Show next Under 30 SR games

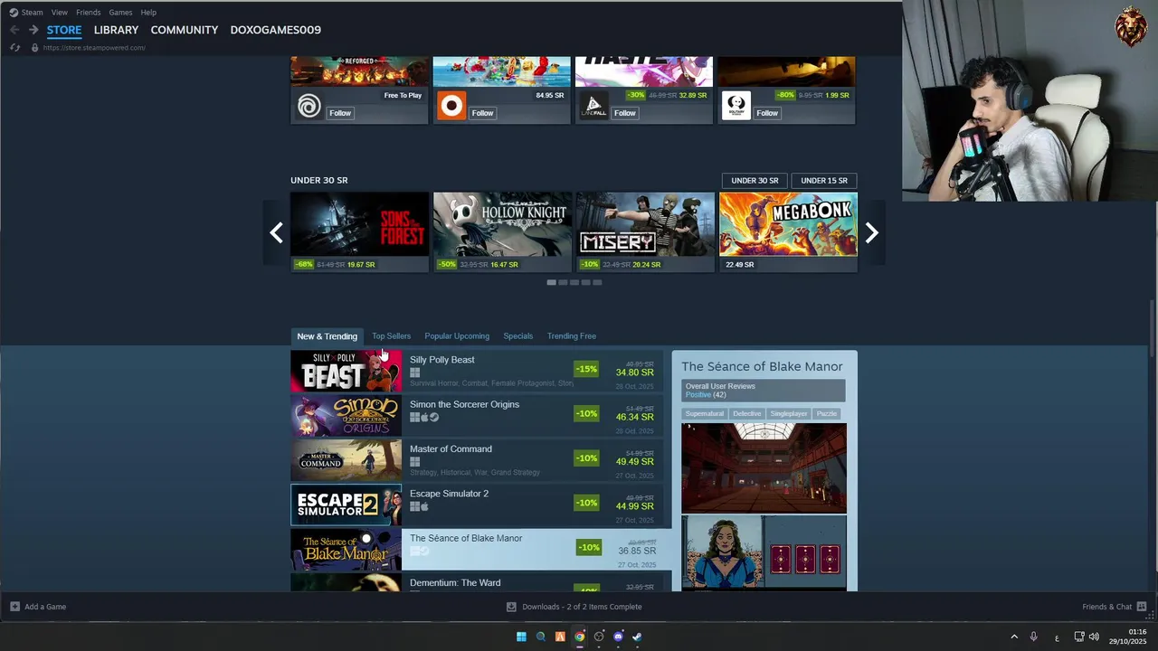click(x=871, y=233)
